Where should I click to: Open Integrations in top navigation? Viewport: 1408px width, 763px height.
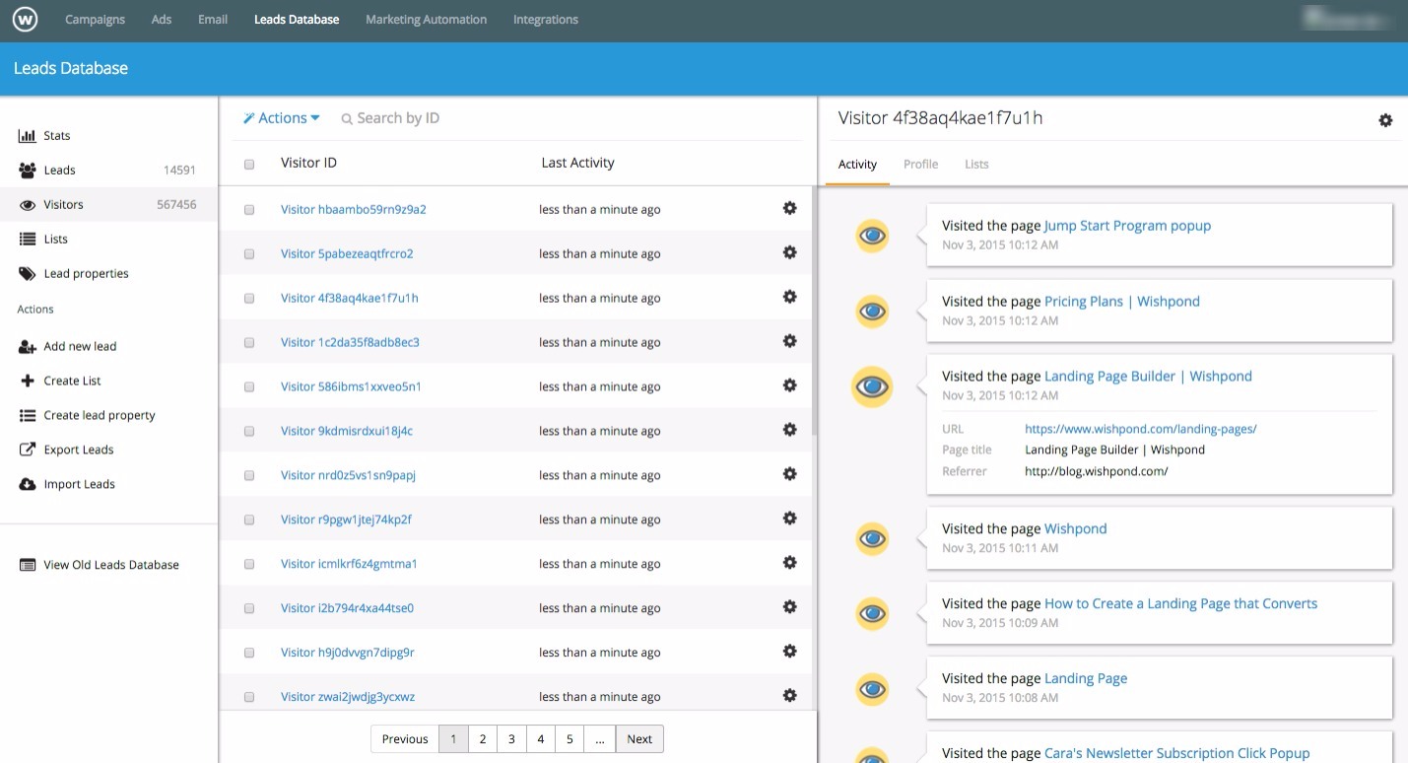(x=546, y=20)
